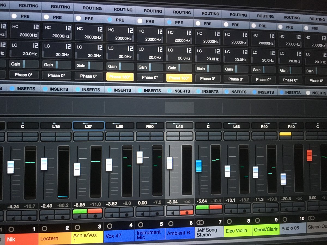Screen dimensions: 327x245
Task: Click Phase 0° button on Instrument Mic channel
Action: (150, 78)
